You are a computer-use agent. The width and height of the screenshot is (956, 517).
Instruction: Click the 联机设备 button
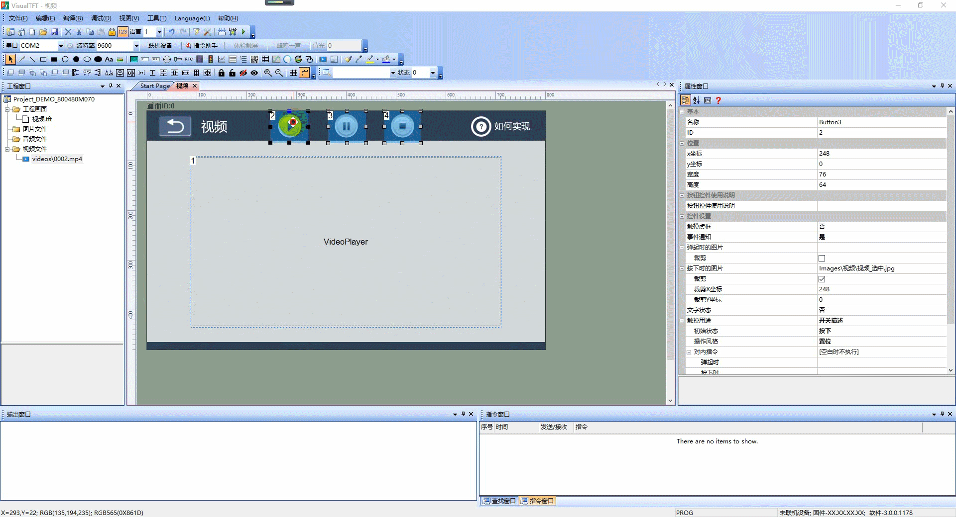[160, 46]
